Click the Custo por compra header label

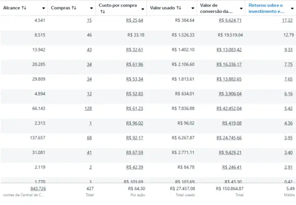(117, 5)
